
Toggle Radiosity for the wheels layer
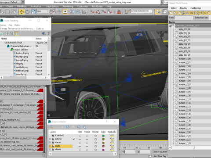(x=112, y=150)
